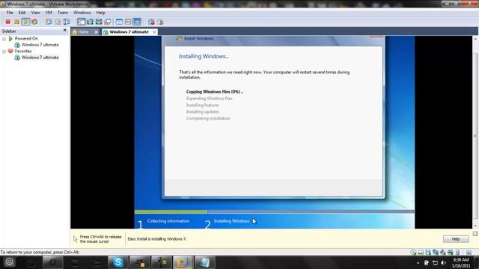Switch to the Home tab
Image resolution: width=479 pixels, height=269 pixels.
point(83,31)
